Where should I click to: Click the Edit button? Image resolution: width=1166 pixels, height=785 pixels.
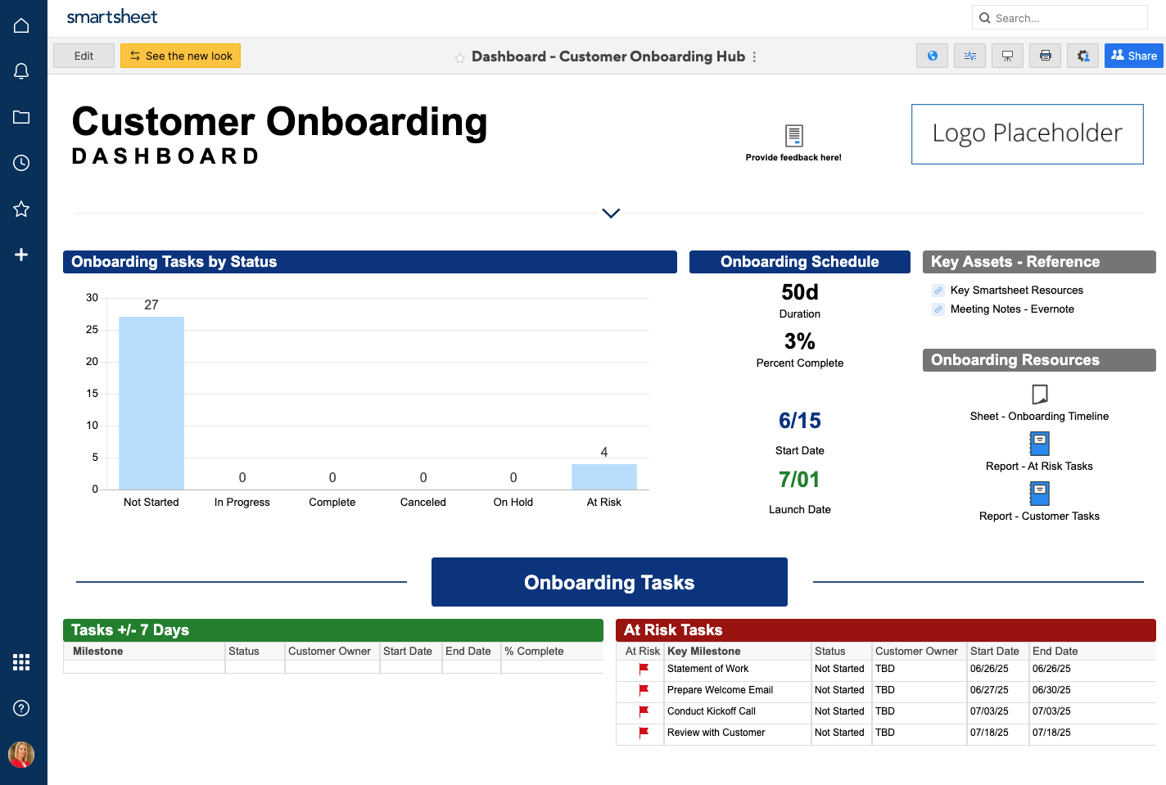click(x=84, y=56)
